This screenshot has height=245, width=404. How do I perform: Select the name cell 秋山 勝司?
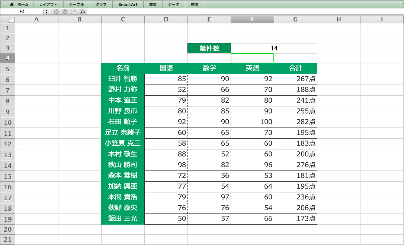123,165
